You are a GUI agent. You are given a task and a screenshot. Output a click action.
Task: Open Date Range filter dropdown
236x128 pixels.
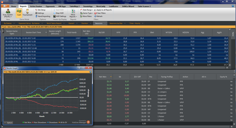tap(87, 10)
